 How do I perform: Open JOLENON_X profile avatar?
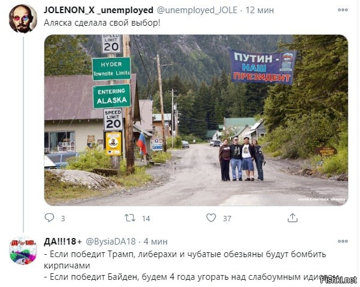point(23,19)
